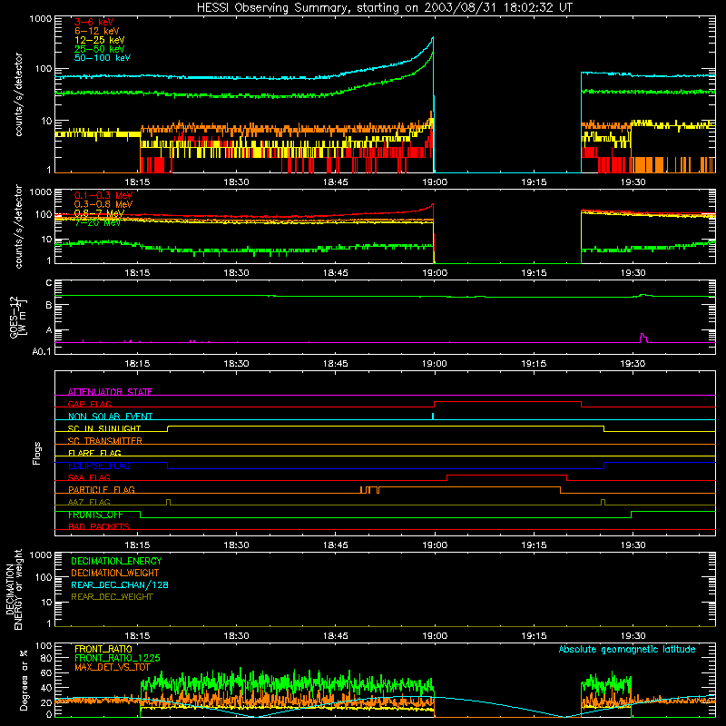Select the DECIMATION_WEIGHT legend label
Screen dimensions: 726x726
tap(115, 573)
